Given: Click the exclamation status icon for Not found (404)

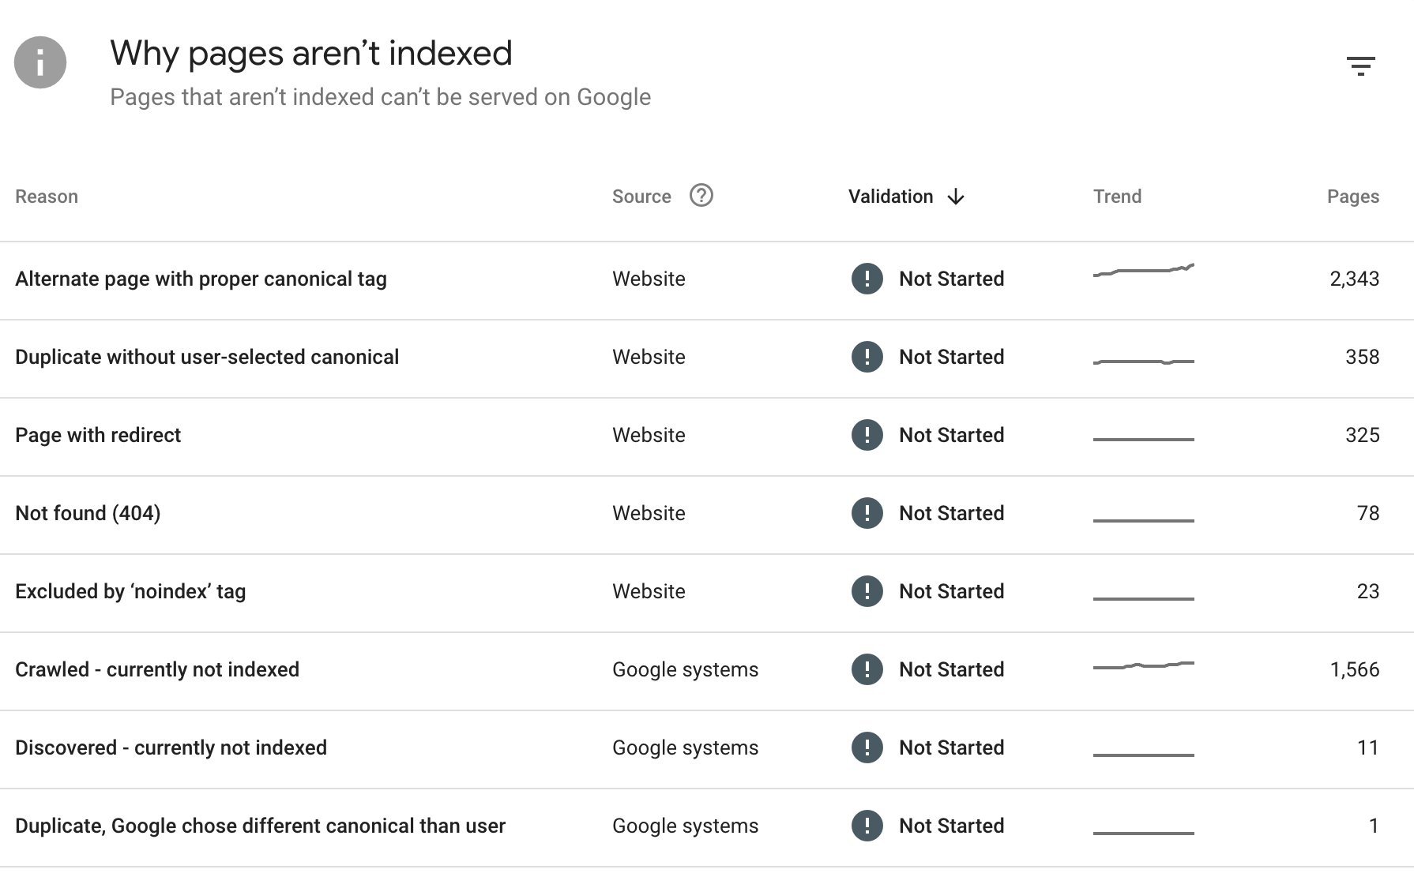Looking at the screenshot, I should pyautogui.click(x=867, y=513).
